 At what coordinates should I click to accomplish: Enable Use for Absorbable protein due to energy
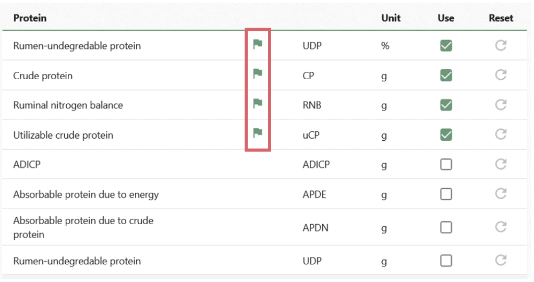(446, 194)
